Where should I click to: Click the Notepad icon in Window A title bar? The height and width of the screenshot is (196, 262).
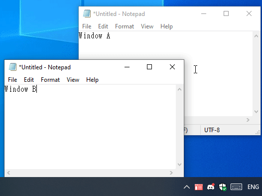click(87, 13)
